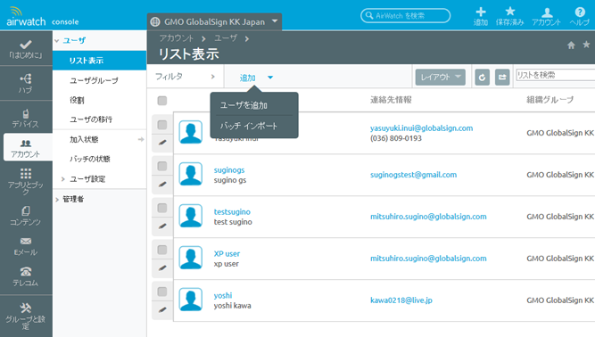Expand the フィルタ filter panel
The image size is (595, 337).
coord(186,77)
